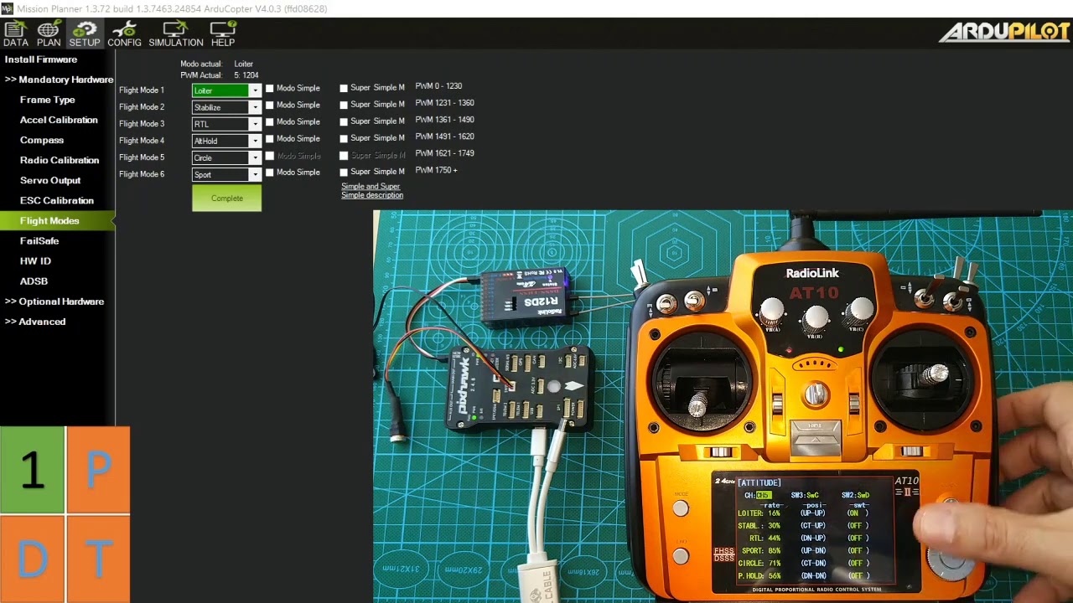Open the PLAN screen icon
This screenshot has width=1073, height=603.
pos(49,33)
